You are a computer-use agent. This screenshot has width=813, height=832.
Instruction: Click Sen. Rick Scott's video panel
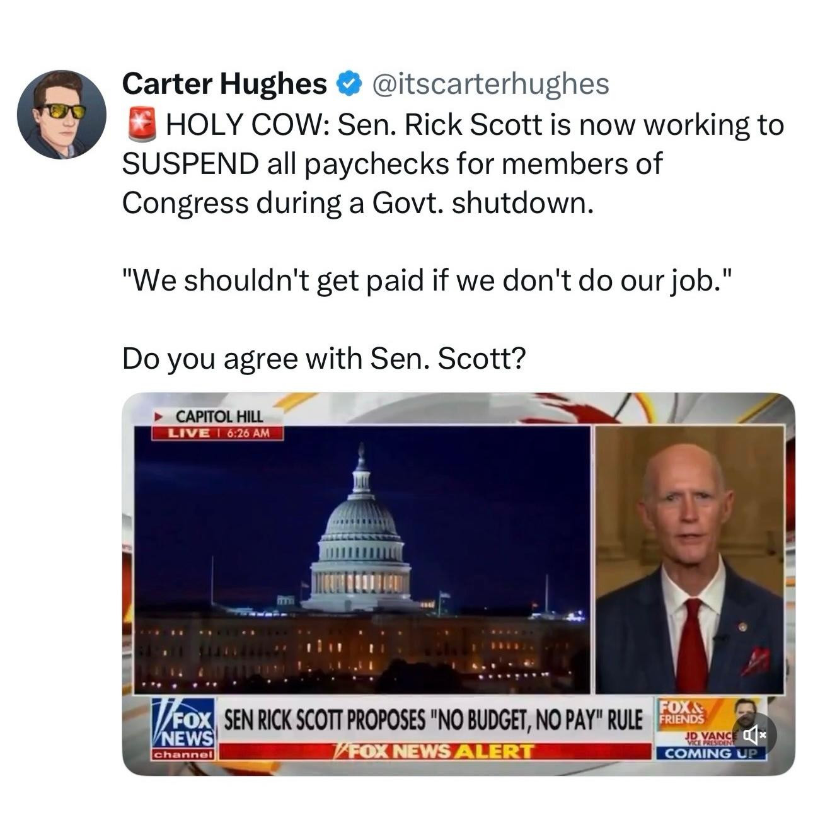click(690, 559)
